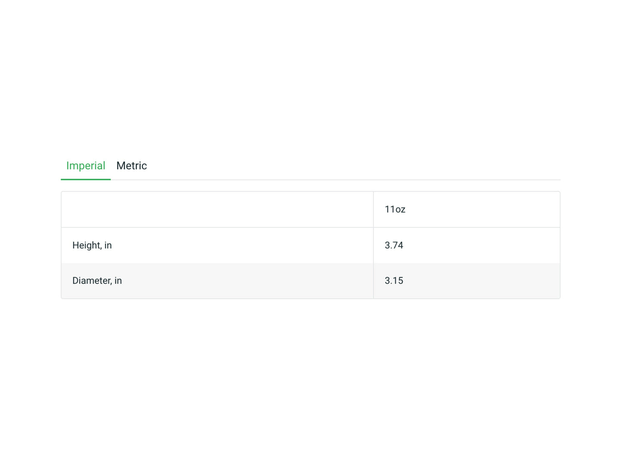Select the 3.74 height value
This screenshot has height=466, width=621.
pos(394,245)
